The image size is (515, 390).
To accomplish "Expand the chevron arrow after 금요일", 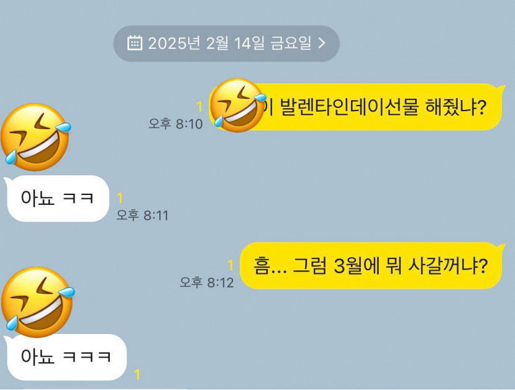I will (322, 43).
